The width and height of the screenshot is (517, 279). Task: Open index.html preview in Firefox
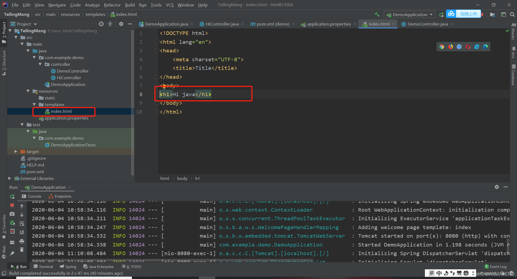pos(450,47)
